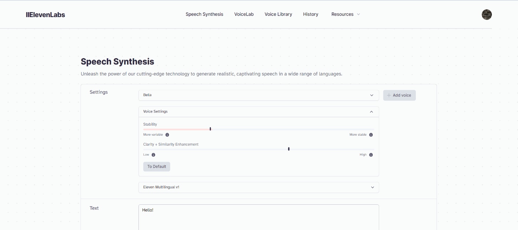This screenshot has height=230, width=518.
Task: Show info icon next to High
Action: coord(371,155)
